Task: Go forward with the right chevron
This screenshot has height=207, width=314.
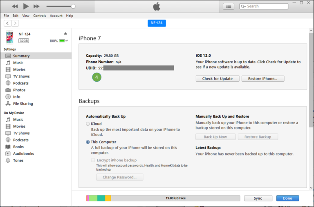Action: 15,23
